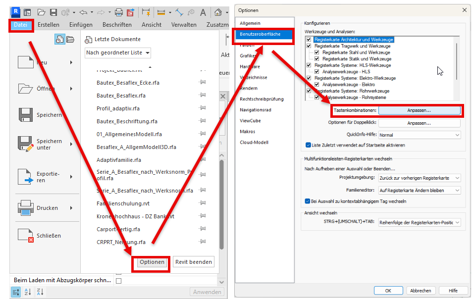Toggle 'Bei Auswahl zu kontextabhängigem Tag wechseln'
Viewport: 474px width, 299px height.
308,201
